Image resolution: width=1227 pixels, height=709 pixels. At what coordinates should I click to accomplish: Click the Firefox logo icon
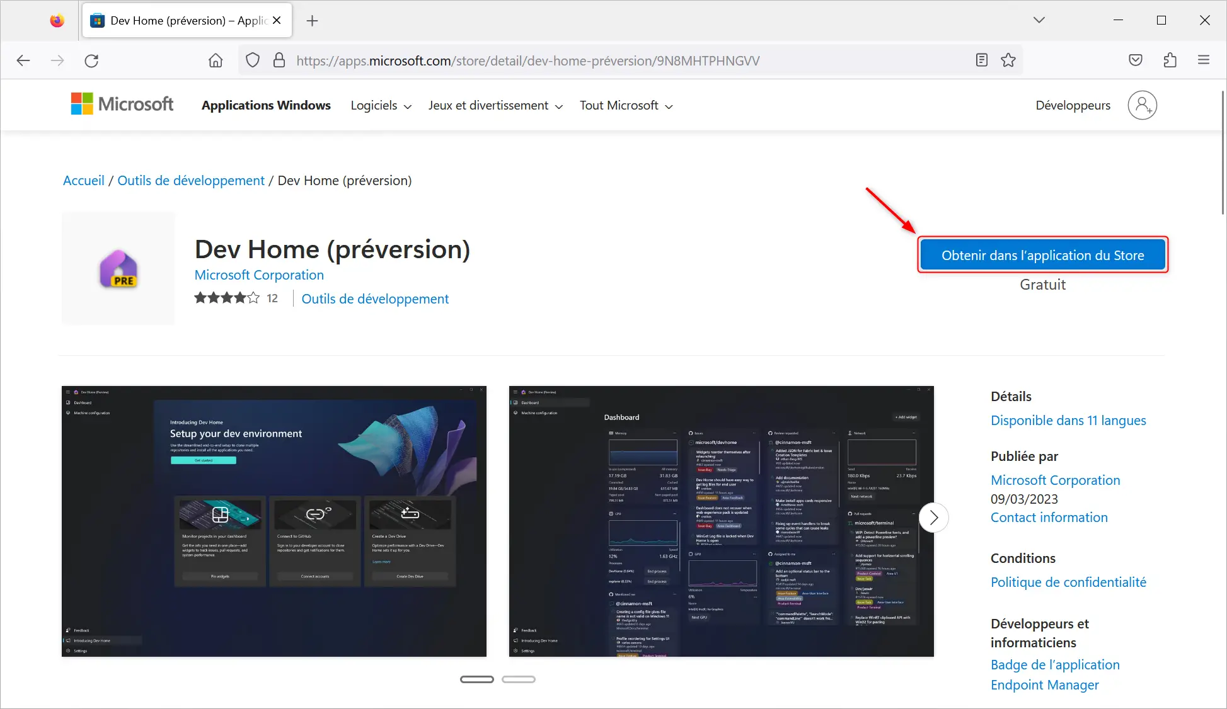(x=57, y=21)
